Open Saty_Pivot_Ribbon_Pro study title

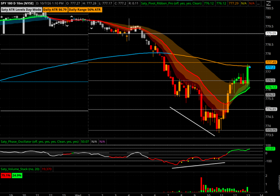tap(171, 3)
